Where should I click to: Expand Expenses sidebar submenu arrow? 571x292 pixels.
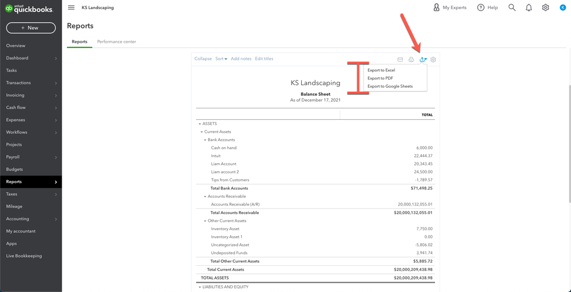[x=56, y=120]
